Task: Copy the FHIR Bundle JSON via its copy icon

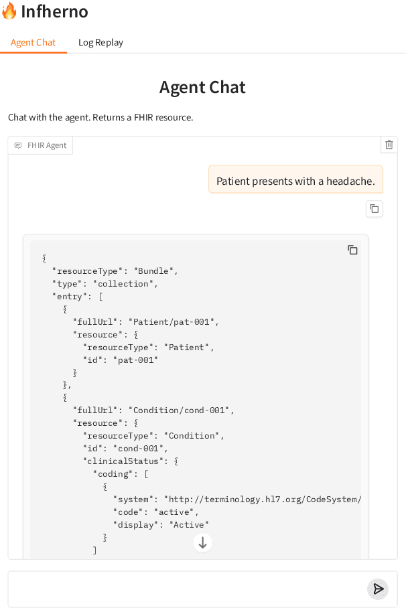Action: [353, 249]
